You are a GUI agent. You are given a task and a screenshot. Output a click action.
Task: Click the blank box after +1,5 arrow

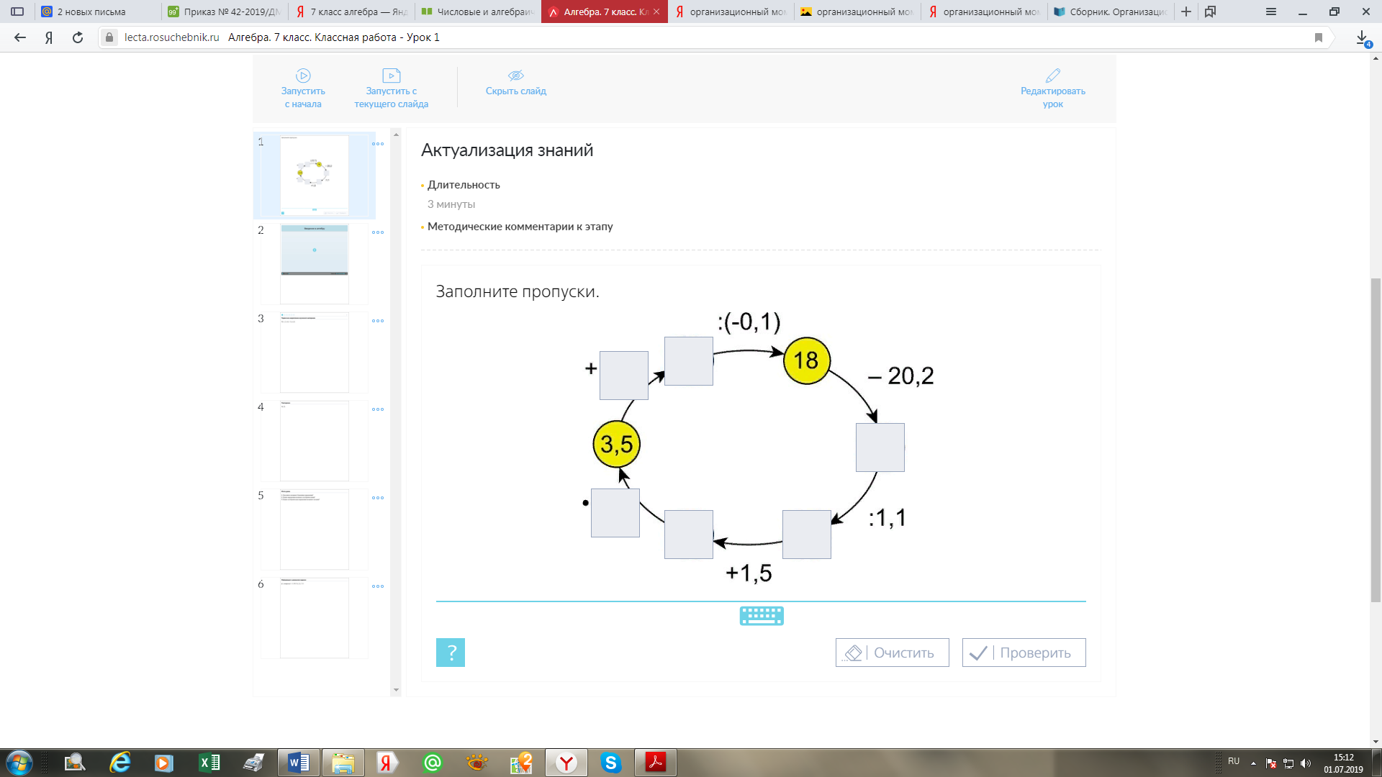tap(689, 535)
